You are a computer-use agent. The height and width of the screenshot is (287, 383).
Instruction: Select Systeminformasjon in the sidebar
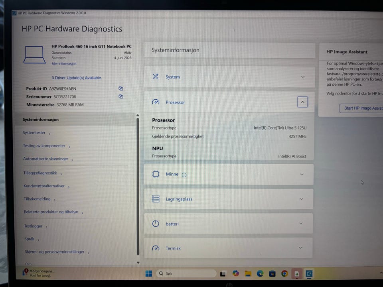click(75, 119)
